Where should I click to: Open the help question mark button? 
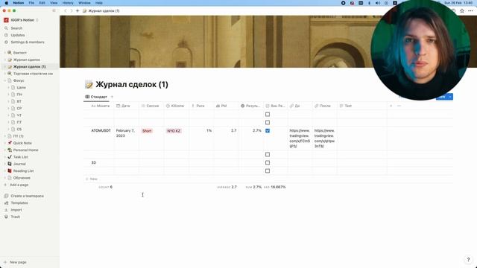pos(468,260)
